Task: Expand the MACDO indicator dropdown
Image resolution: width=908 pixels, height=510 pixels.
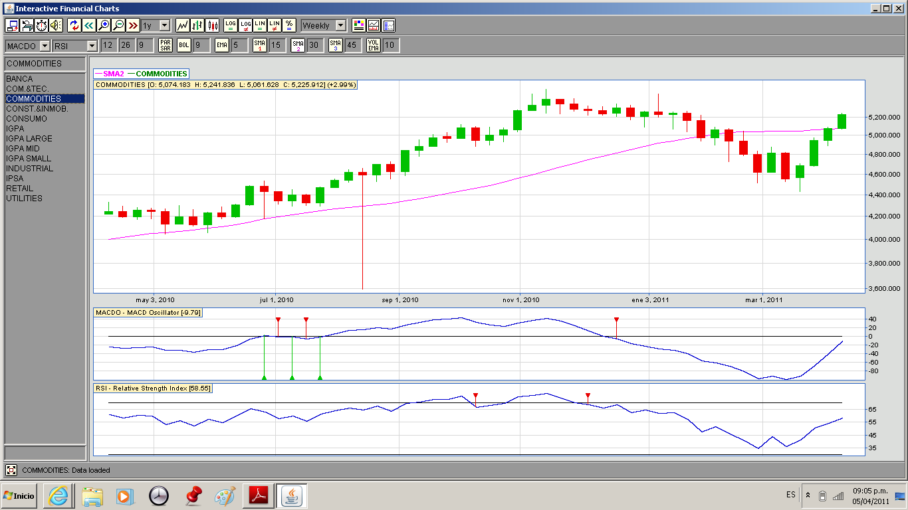Action: (x=45, y=46)
